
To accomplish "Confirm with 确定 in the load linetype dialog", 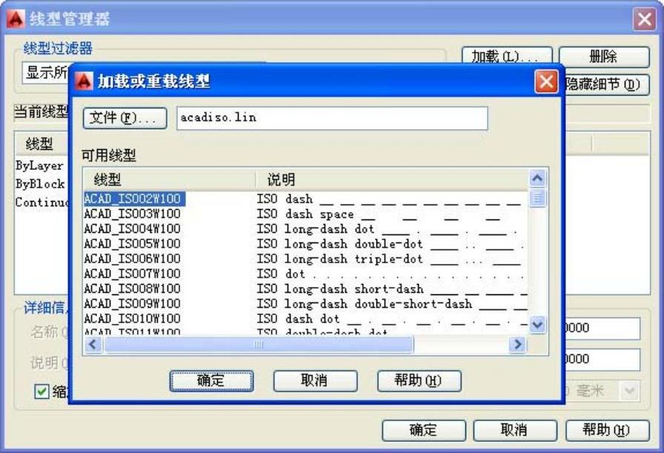I will 211,380.
